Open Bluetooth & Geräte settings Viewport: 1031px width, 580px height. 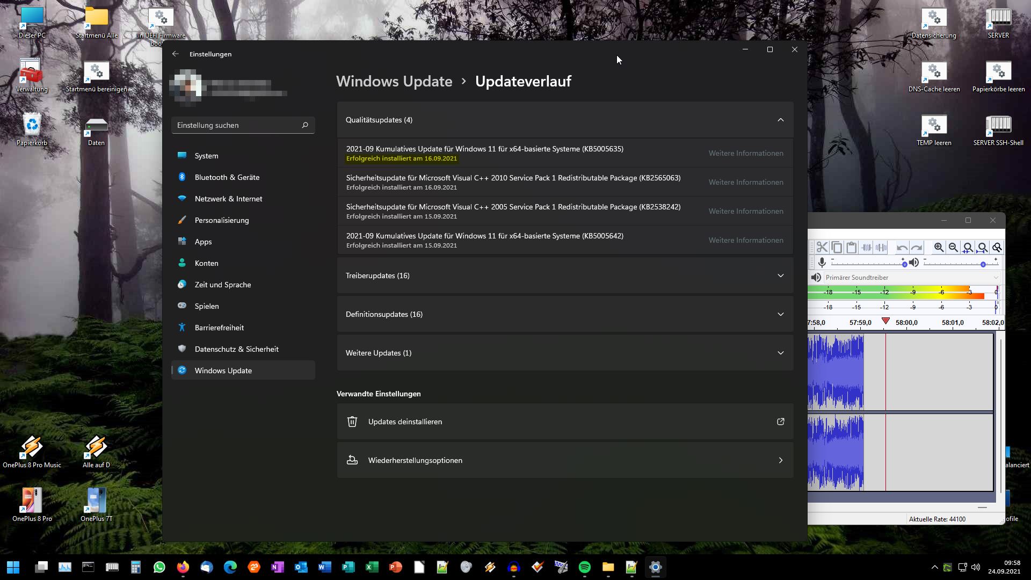click(243, 177)
